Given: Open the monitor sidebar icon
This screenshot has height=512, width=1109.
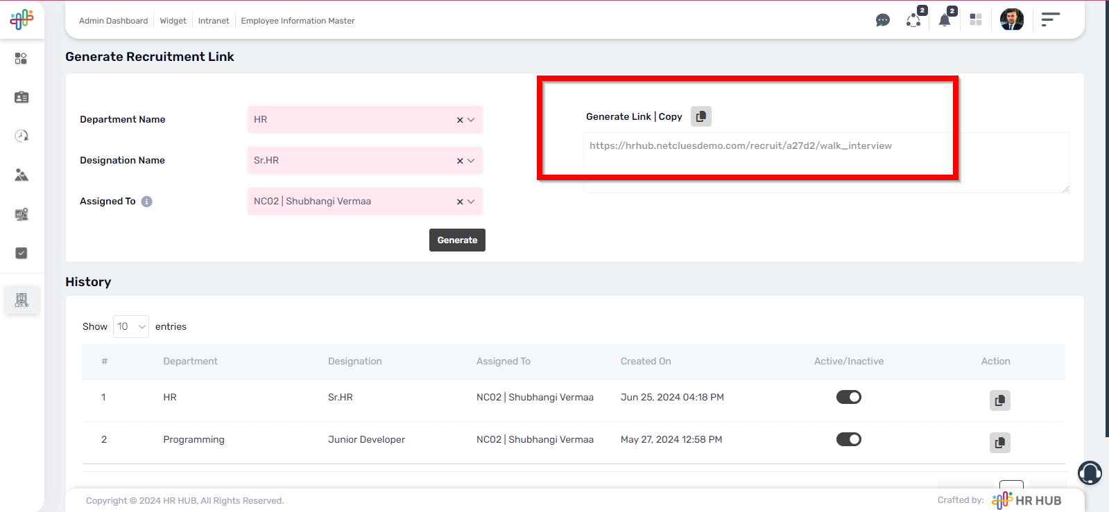Looking at the screenshot, I should coord(22,214).
